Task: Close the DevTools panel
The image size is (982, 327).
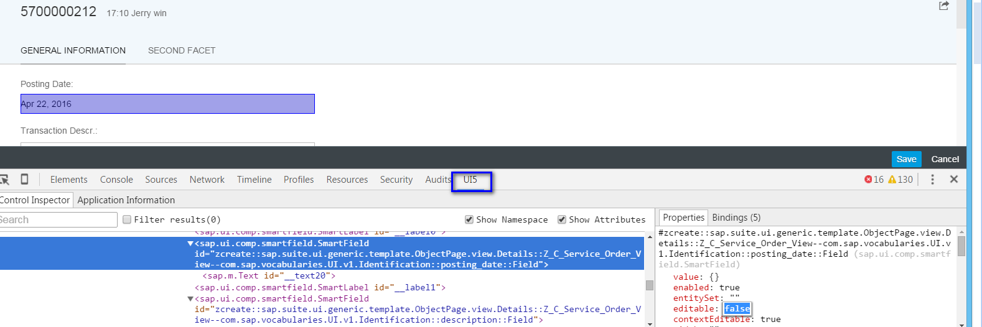Action: 953,179
